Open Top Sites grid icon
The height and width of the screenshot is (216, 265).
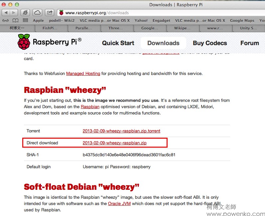[25, 21]
